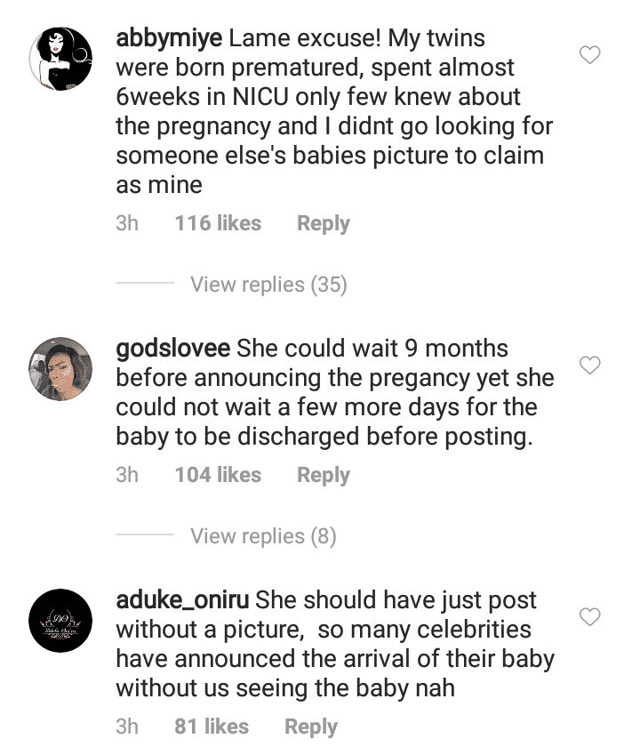Viewport: 640px width, 755px height.
Task: Visit the godslovee username link
Action: pos(173,348)
